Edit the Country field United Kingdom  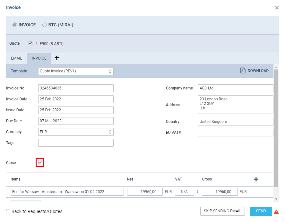coord(236,122)
